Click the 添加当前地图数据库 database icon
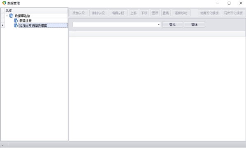 (x=16, y=25)
